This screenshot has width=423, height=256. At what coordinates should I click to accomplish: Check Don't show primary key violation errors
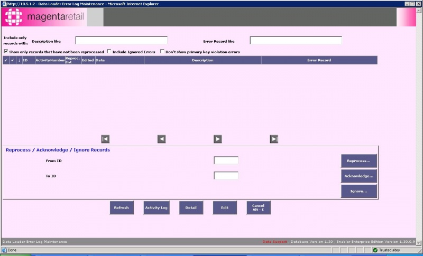coord(162,51)
